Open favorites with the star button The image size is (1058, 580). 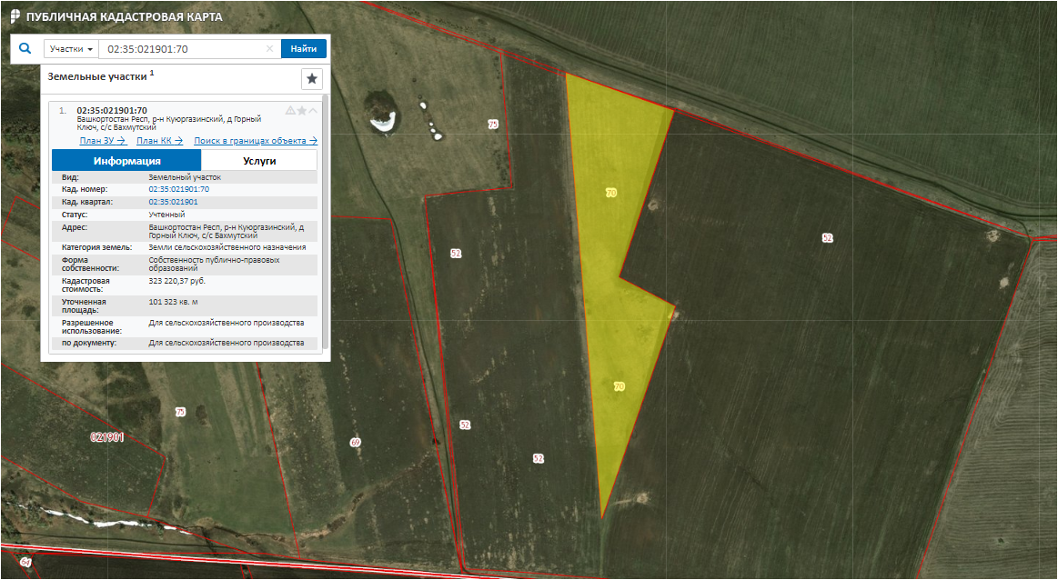point(312,79)
